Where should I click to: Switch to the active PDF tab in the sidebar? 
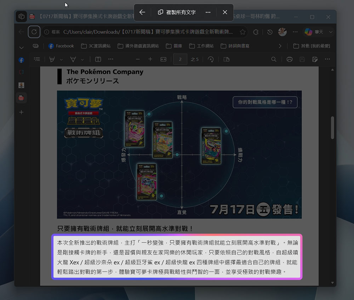coord(21,98)
